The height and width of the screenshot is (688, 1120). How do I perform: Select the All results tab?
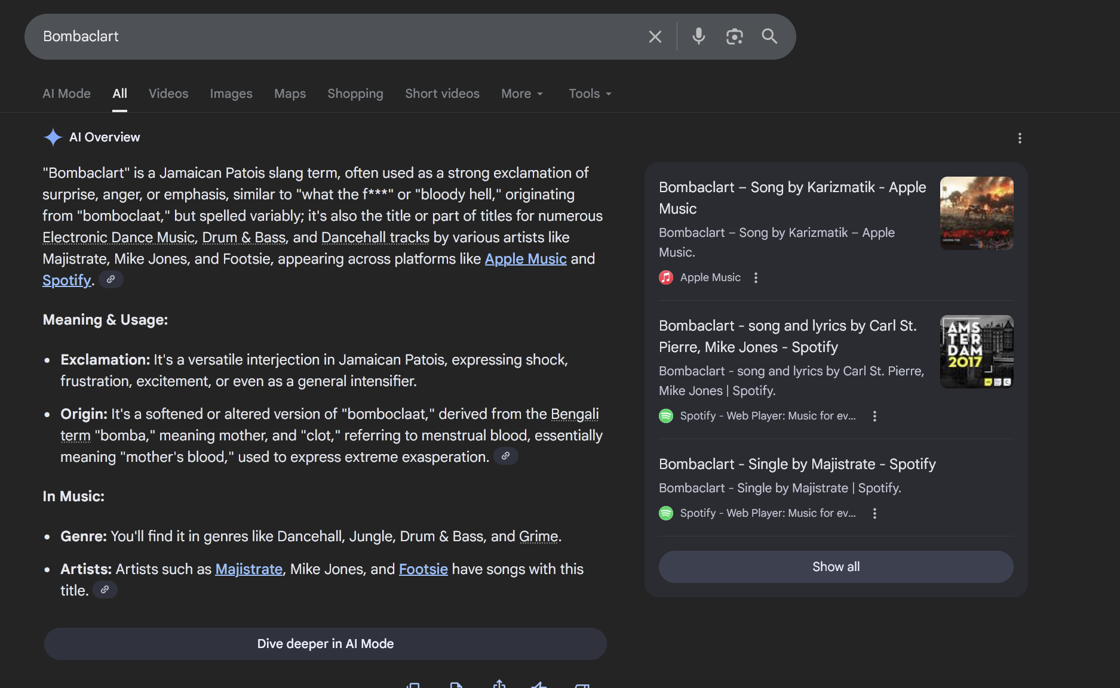pos(119,94)
